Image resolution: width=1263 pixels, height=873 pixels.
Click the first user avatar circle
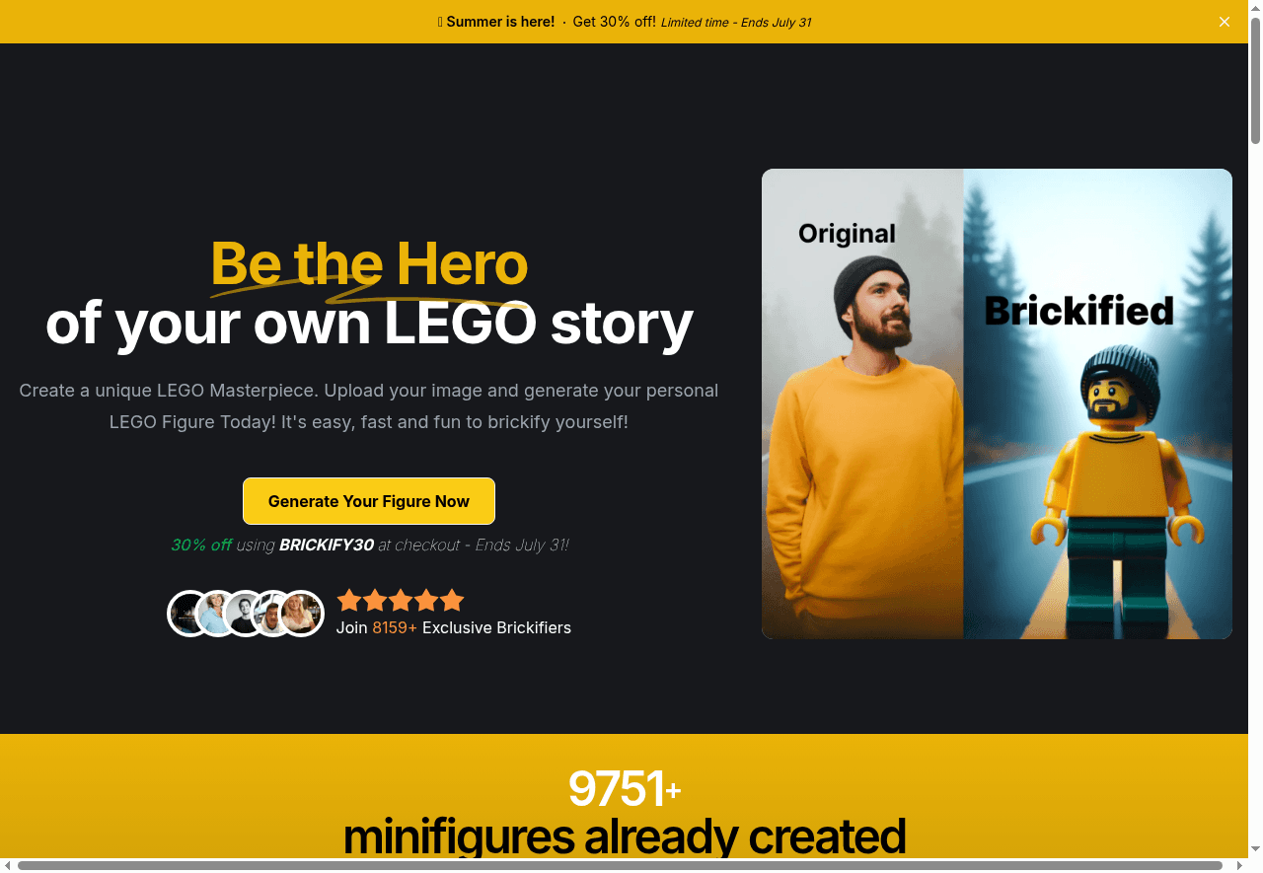coord(190,614)
